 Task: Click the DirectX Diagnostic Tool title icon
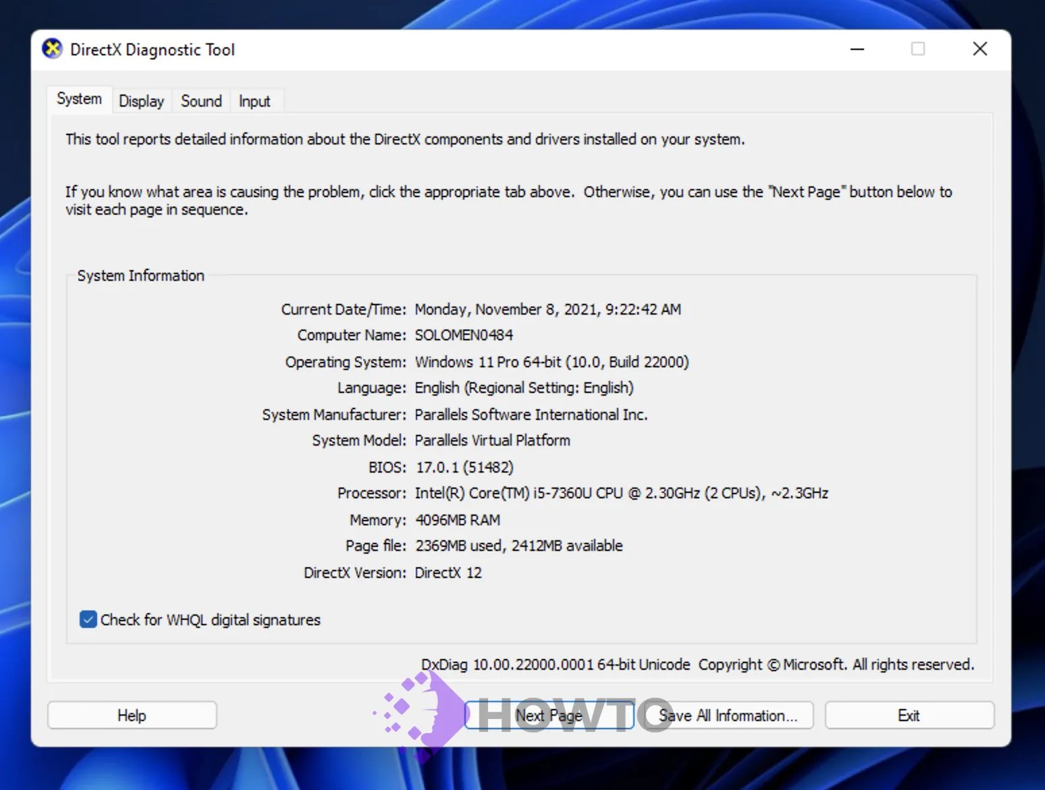[x=52, y=49]
